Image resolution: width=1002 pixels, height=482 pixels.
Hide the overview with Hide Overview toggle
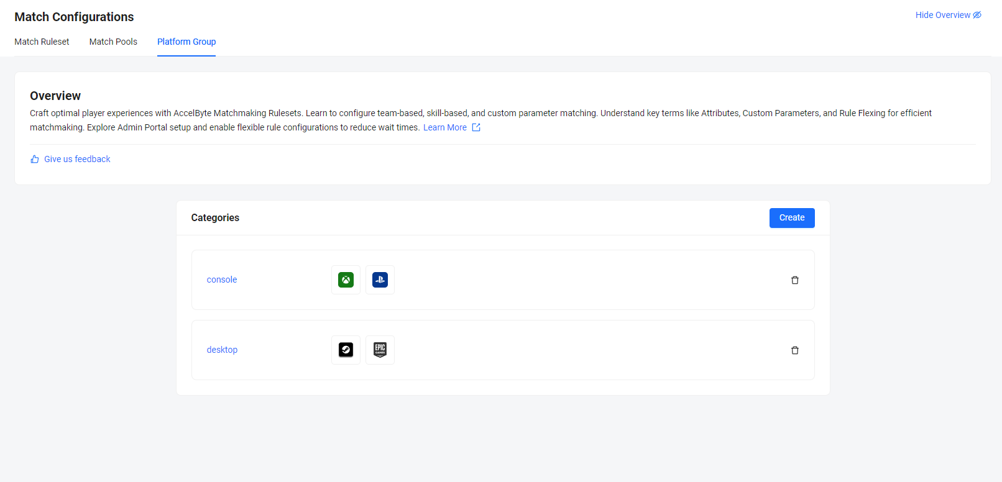point(948,15)
